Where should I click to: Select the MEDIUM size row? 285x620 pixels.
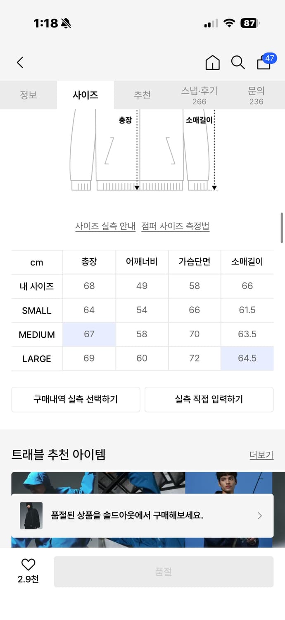[37, 335]
